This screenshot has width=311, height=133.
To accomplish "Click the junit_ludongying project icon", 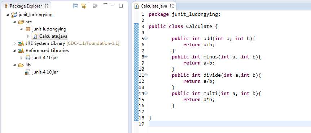I will click(x=14, y=15).
